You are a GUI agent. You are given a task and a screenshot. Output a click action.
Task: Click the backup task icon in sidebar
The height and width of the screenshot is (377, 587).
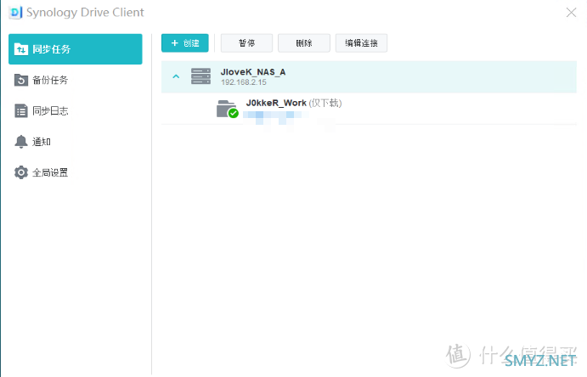[x=21, y=80]
